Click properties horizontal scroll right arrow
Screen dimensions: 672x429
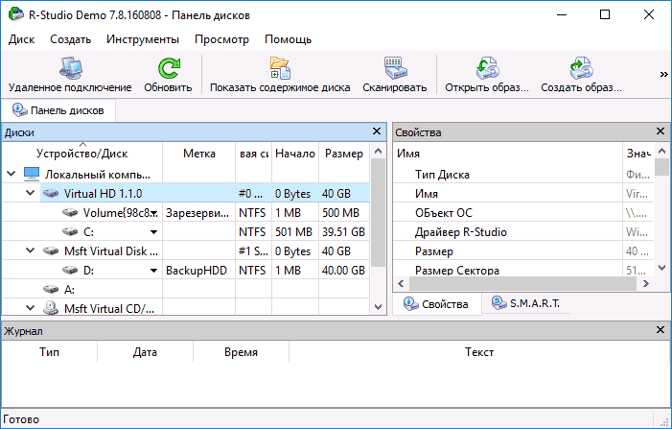pos(646,283)
